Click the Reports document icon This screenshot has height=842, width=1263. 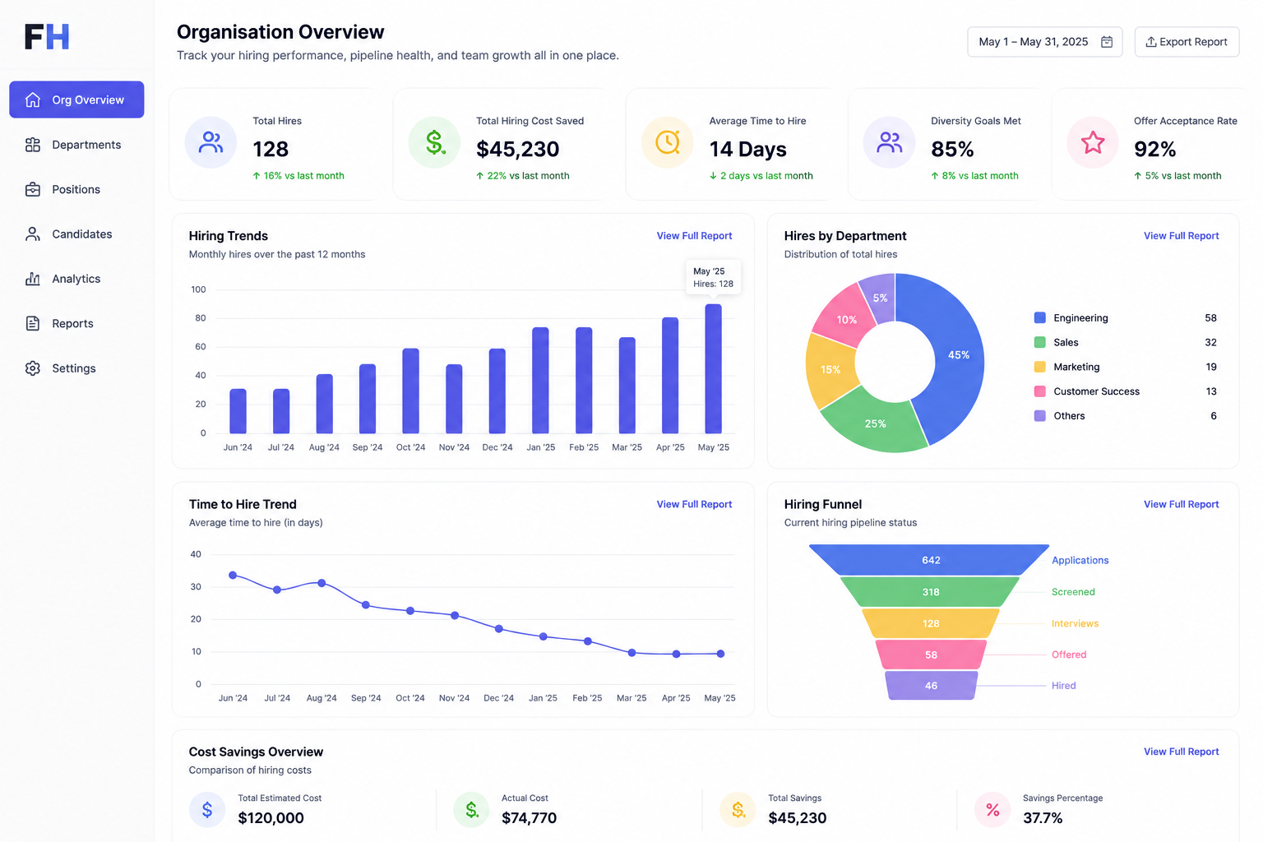click(33, 323)
